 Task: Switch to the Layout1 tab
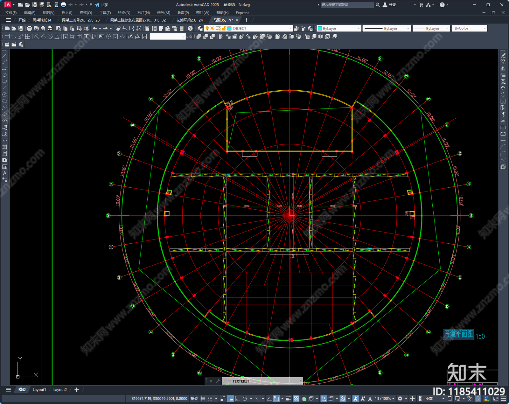coord(39,390)
